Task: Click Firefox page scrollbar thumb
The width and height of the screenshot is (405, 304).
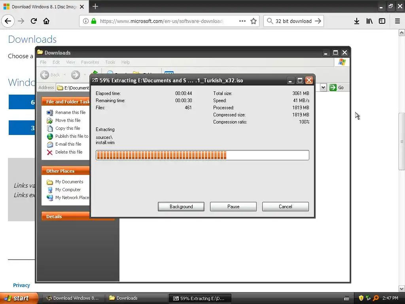Action: [x=401, y=141]
